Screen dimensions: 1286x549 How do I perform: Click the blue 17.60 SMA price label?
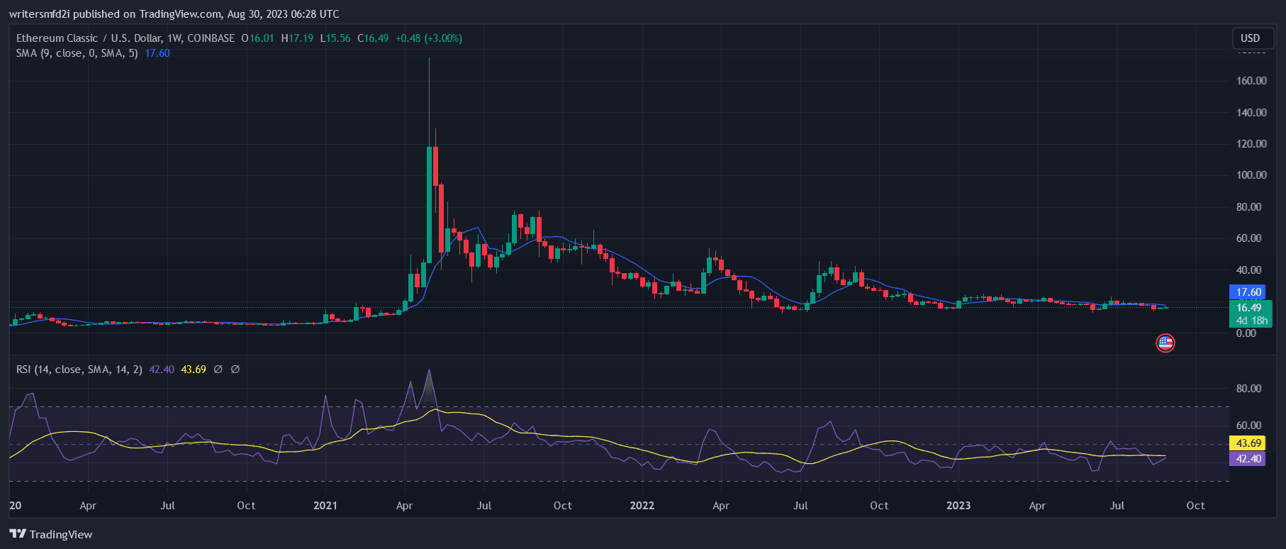click(x=1248, y=292)
